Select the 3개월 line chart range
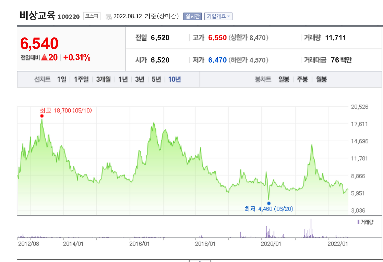The height and width of the screenshot is (262, 383). click(x=104, y=79)
